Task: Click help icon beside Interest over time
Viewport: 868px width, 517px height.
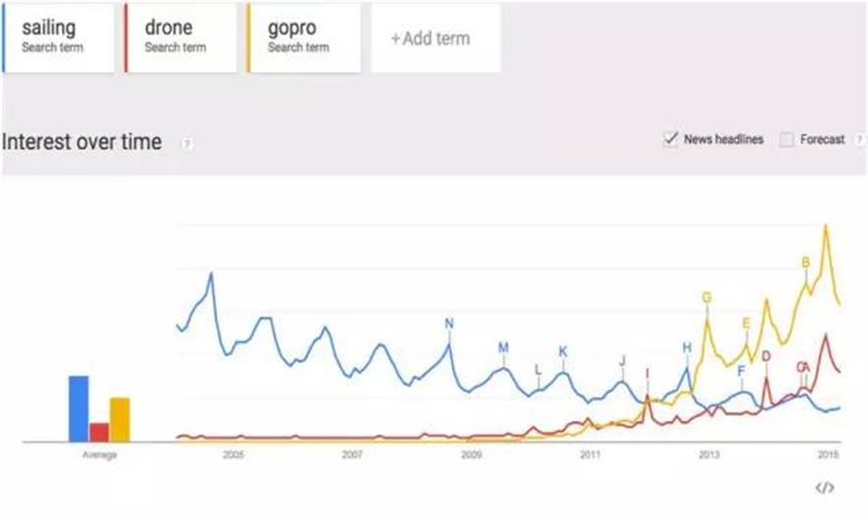Action: (187, 144)
